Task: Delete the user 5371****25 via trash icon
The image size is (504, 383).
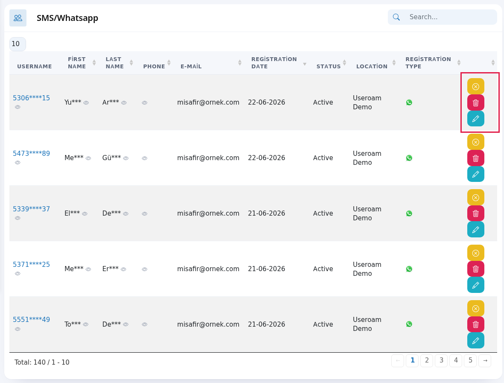Action: pyautogui.click(x=476, y=269)
